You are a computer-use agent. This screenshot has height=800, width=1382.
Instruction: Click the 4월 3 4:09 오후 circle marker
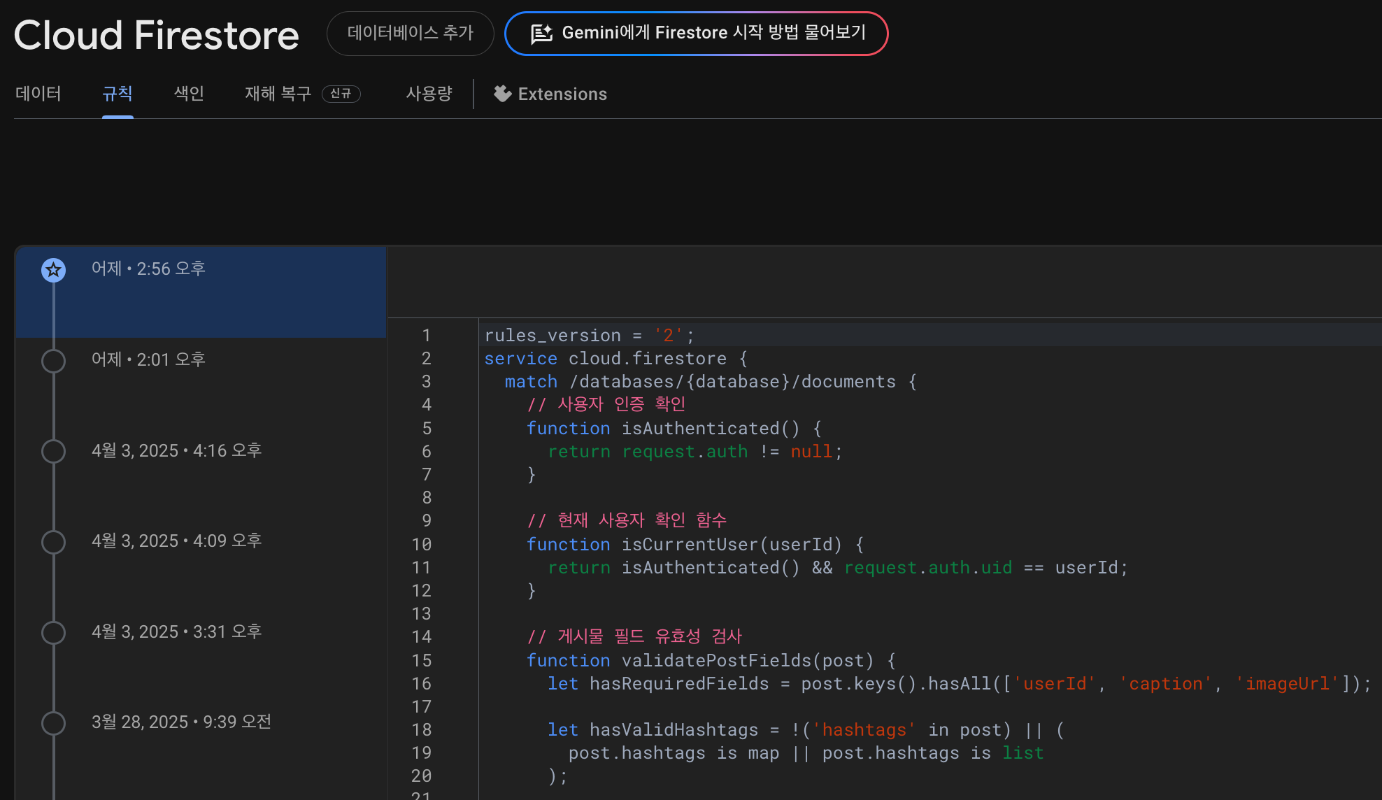(53, 542)
